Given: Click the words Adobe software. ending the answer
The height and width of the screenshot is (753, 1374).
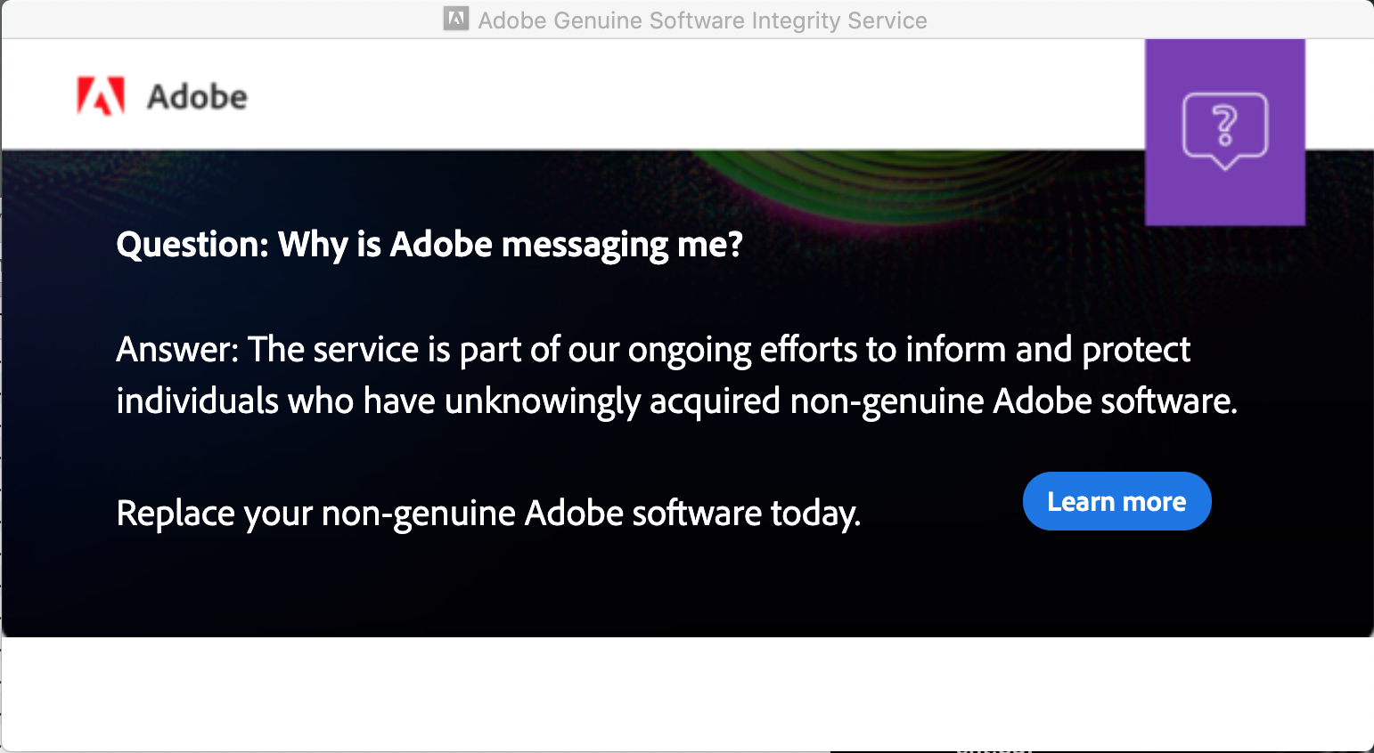Looking at the screenshot, I should pos(1116,401).
